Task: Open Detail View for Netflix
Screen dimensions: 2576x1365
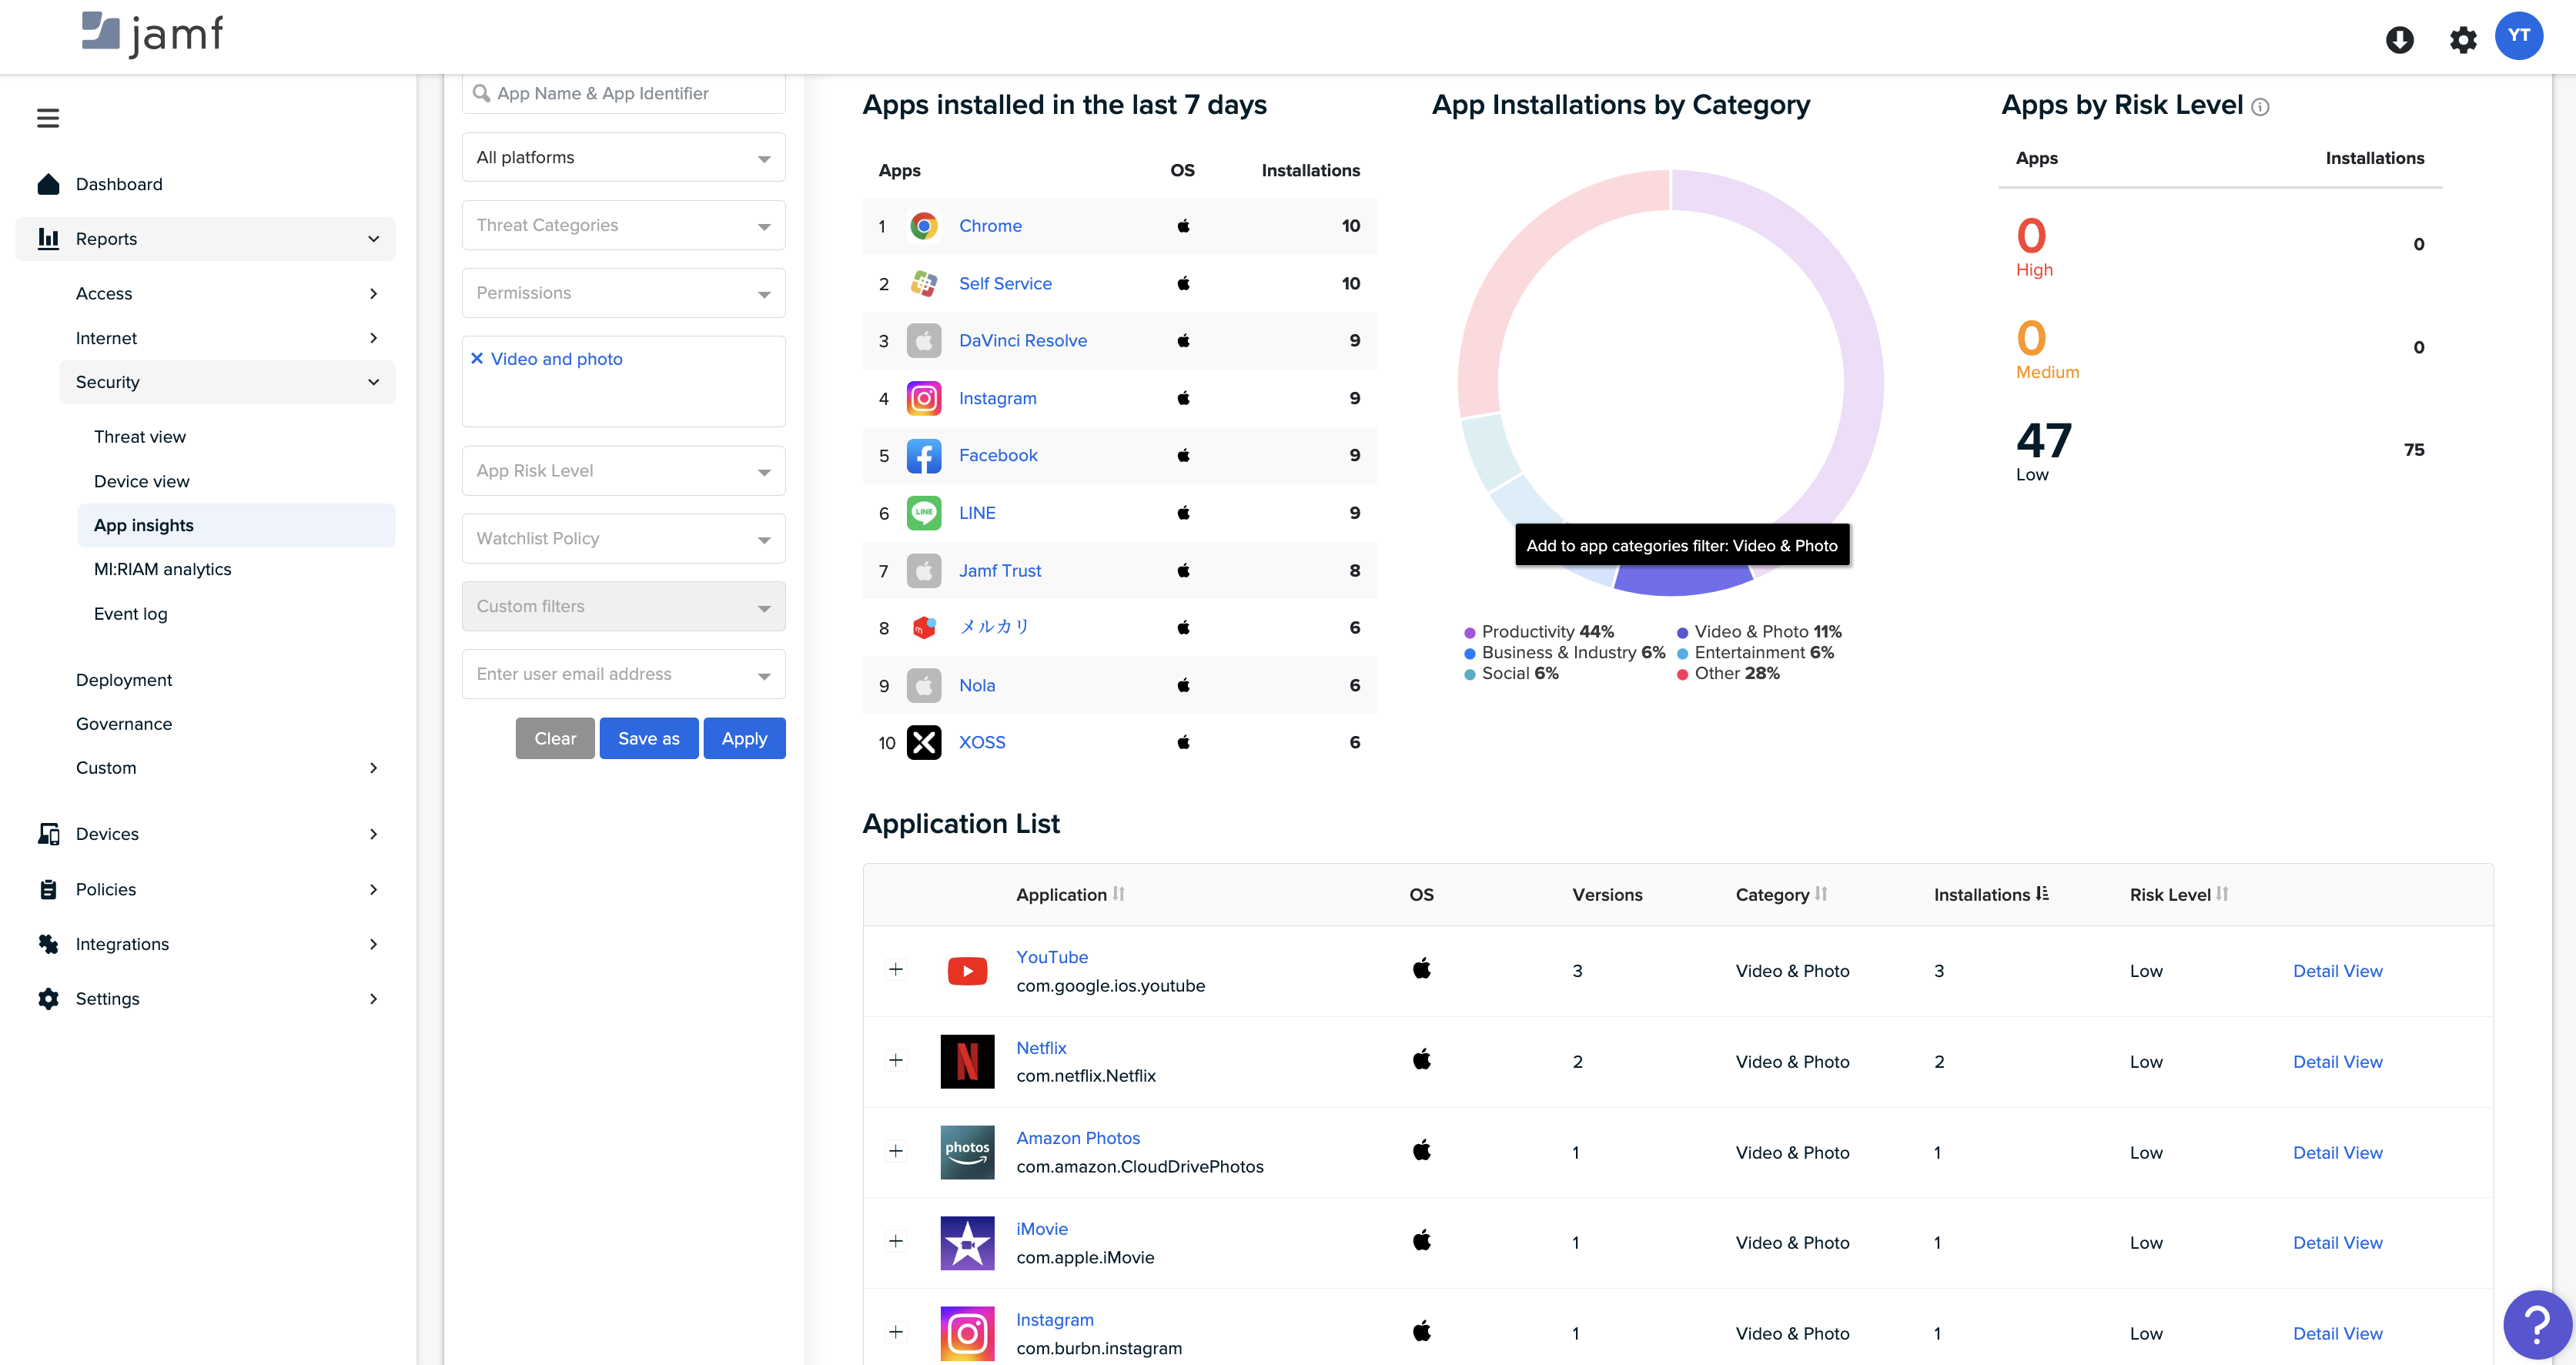Action: (2337, 1062)
